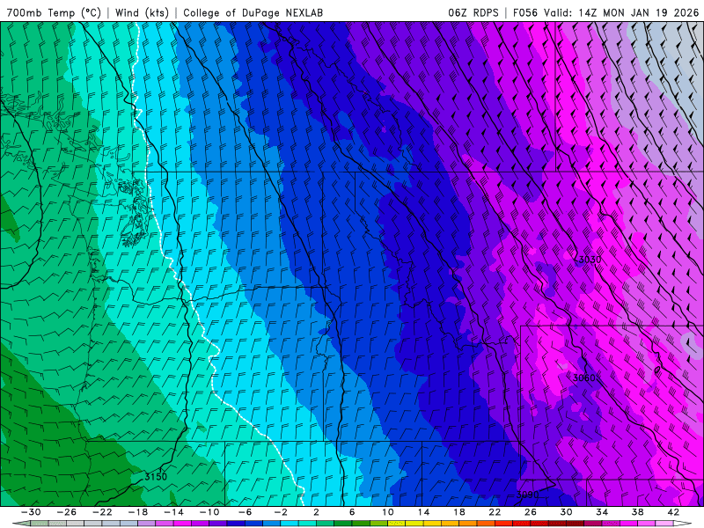
Task: Select the "06Z RDPS" model run label
Action: click(473, 12)
